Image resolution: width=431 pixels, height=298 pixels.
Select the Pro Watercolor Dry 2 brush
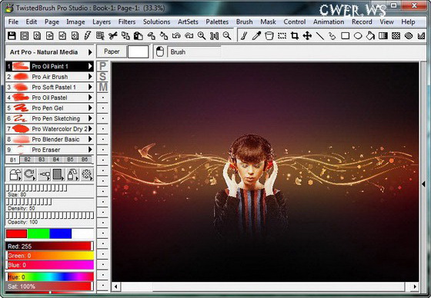[x=49, y=129]
